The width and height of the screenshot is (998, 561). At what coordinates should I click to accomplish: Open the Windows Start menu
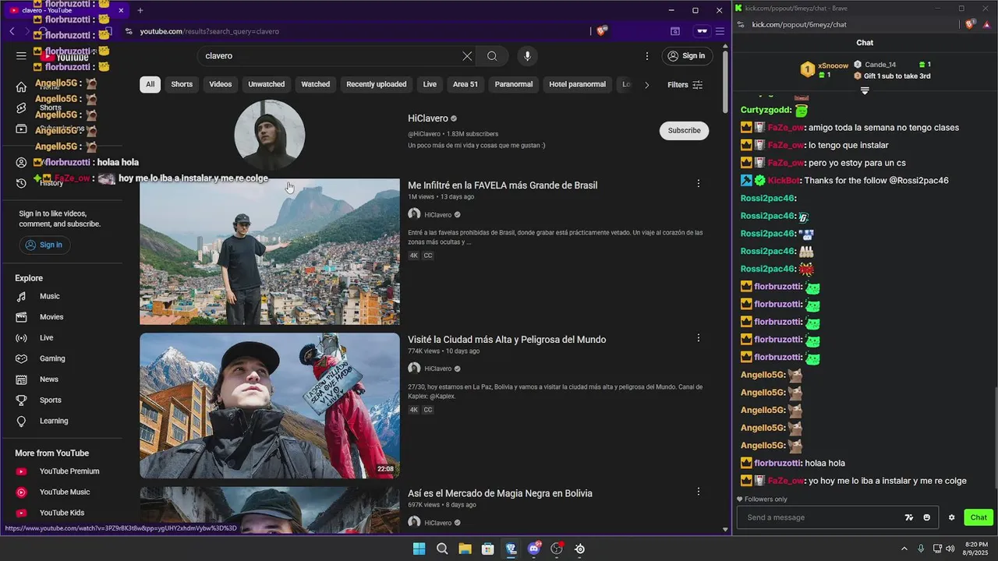click(x=419, y=549)
